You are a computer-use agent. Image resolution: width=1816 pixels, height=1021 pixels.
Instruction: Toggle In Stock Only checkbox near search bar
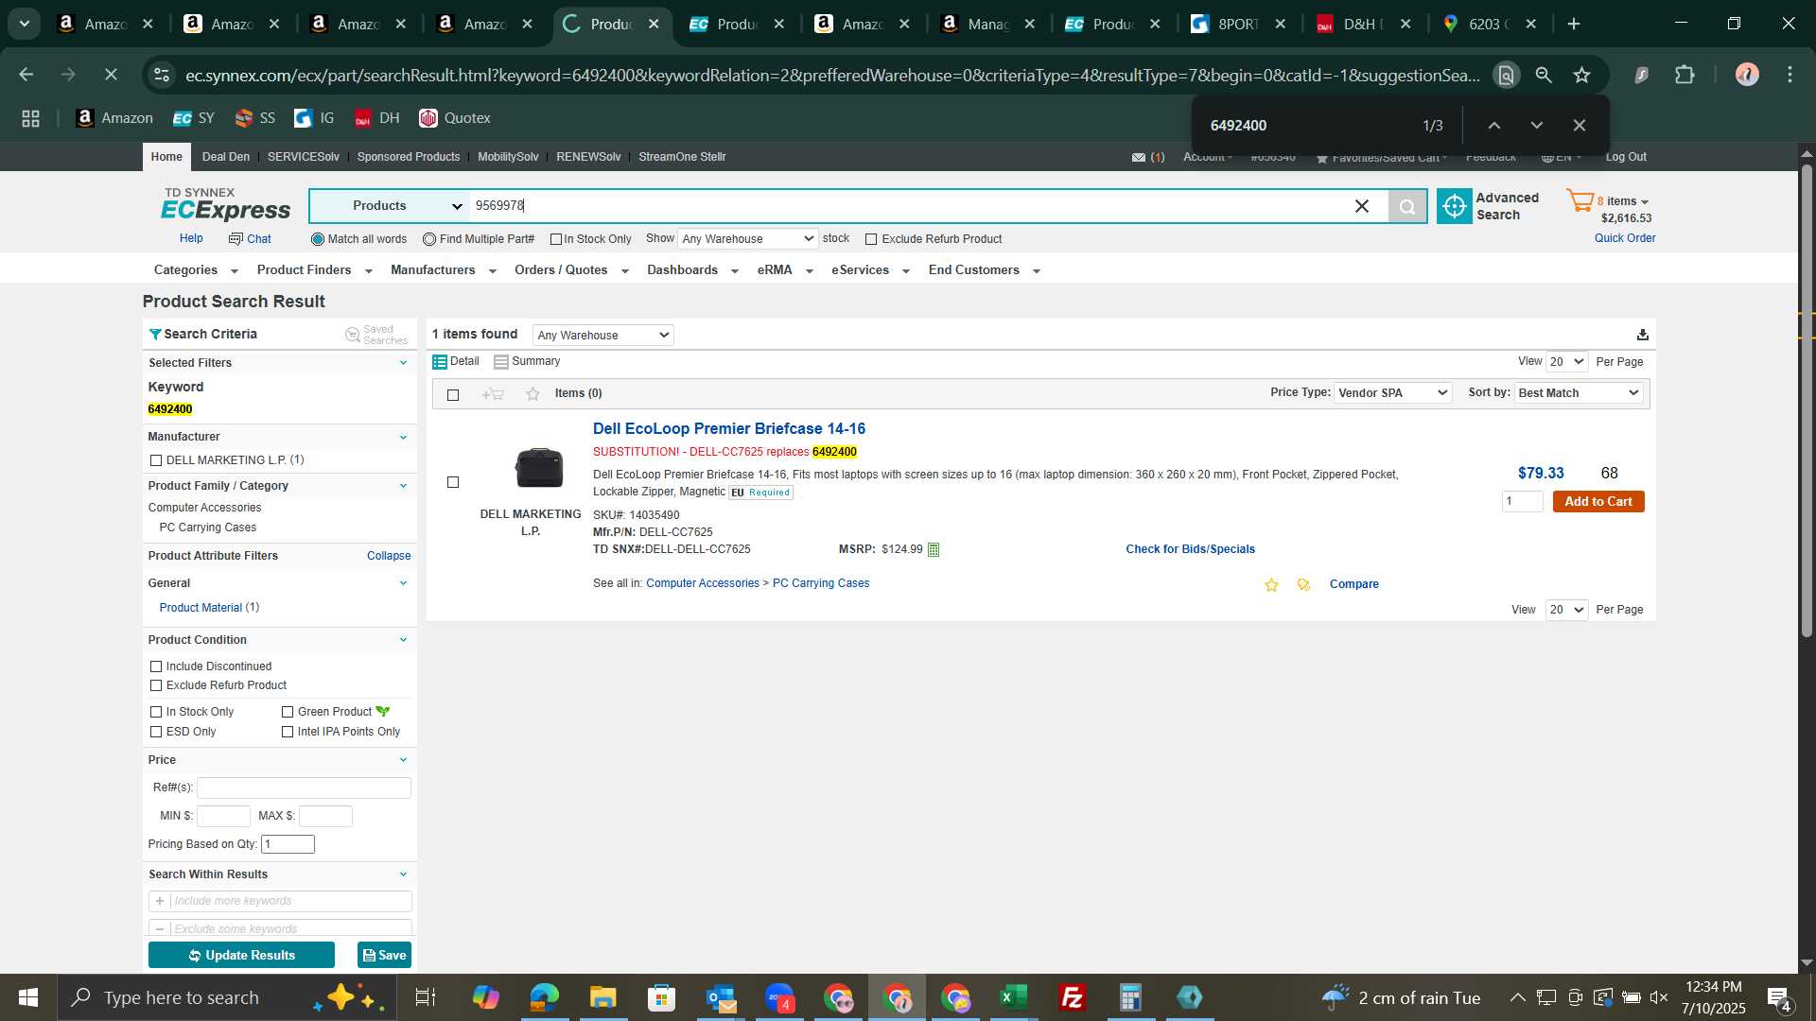pyautogui.click(x=556, y=239)
